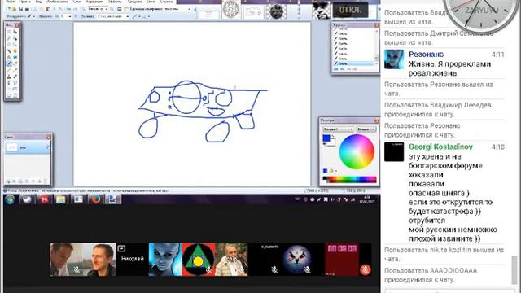Click the triangle avatar participant thumbnail

198,260
